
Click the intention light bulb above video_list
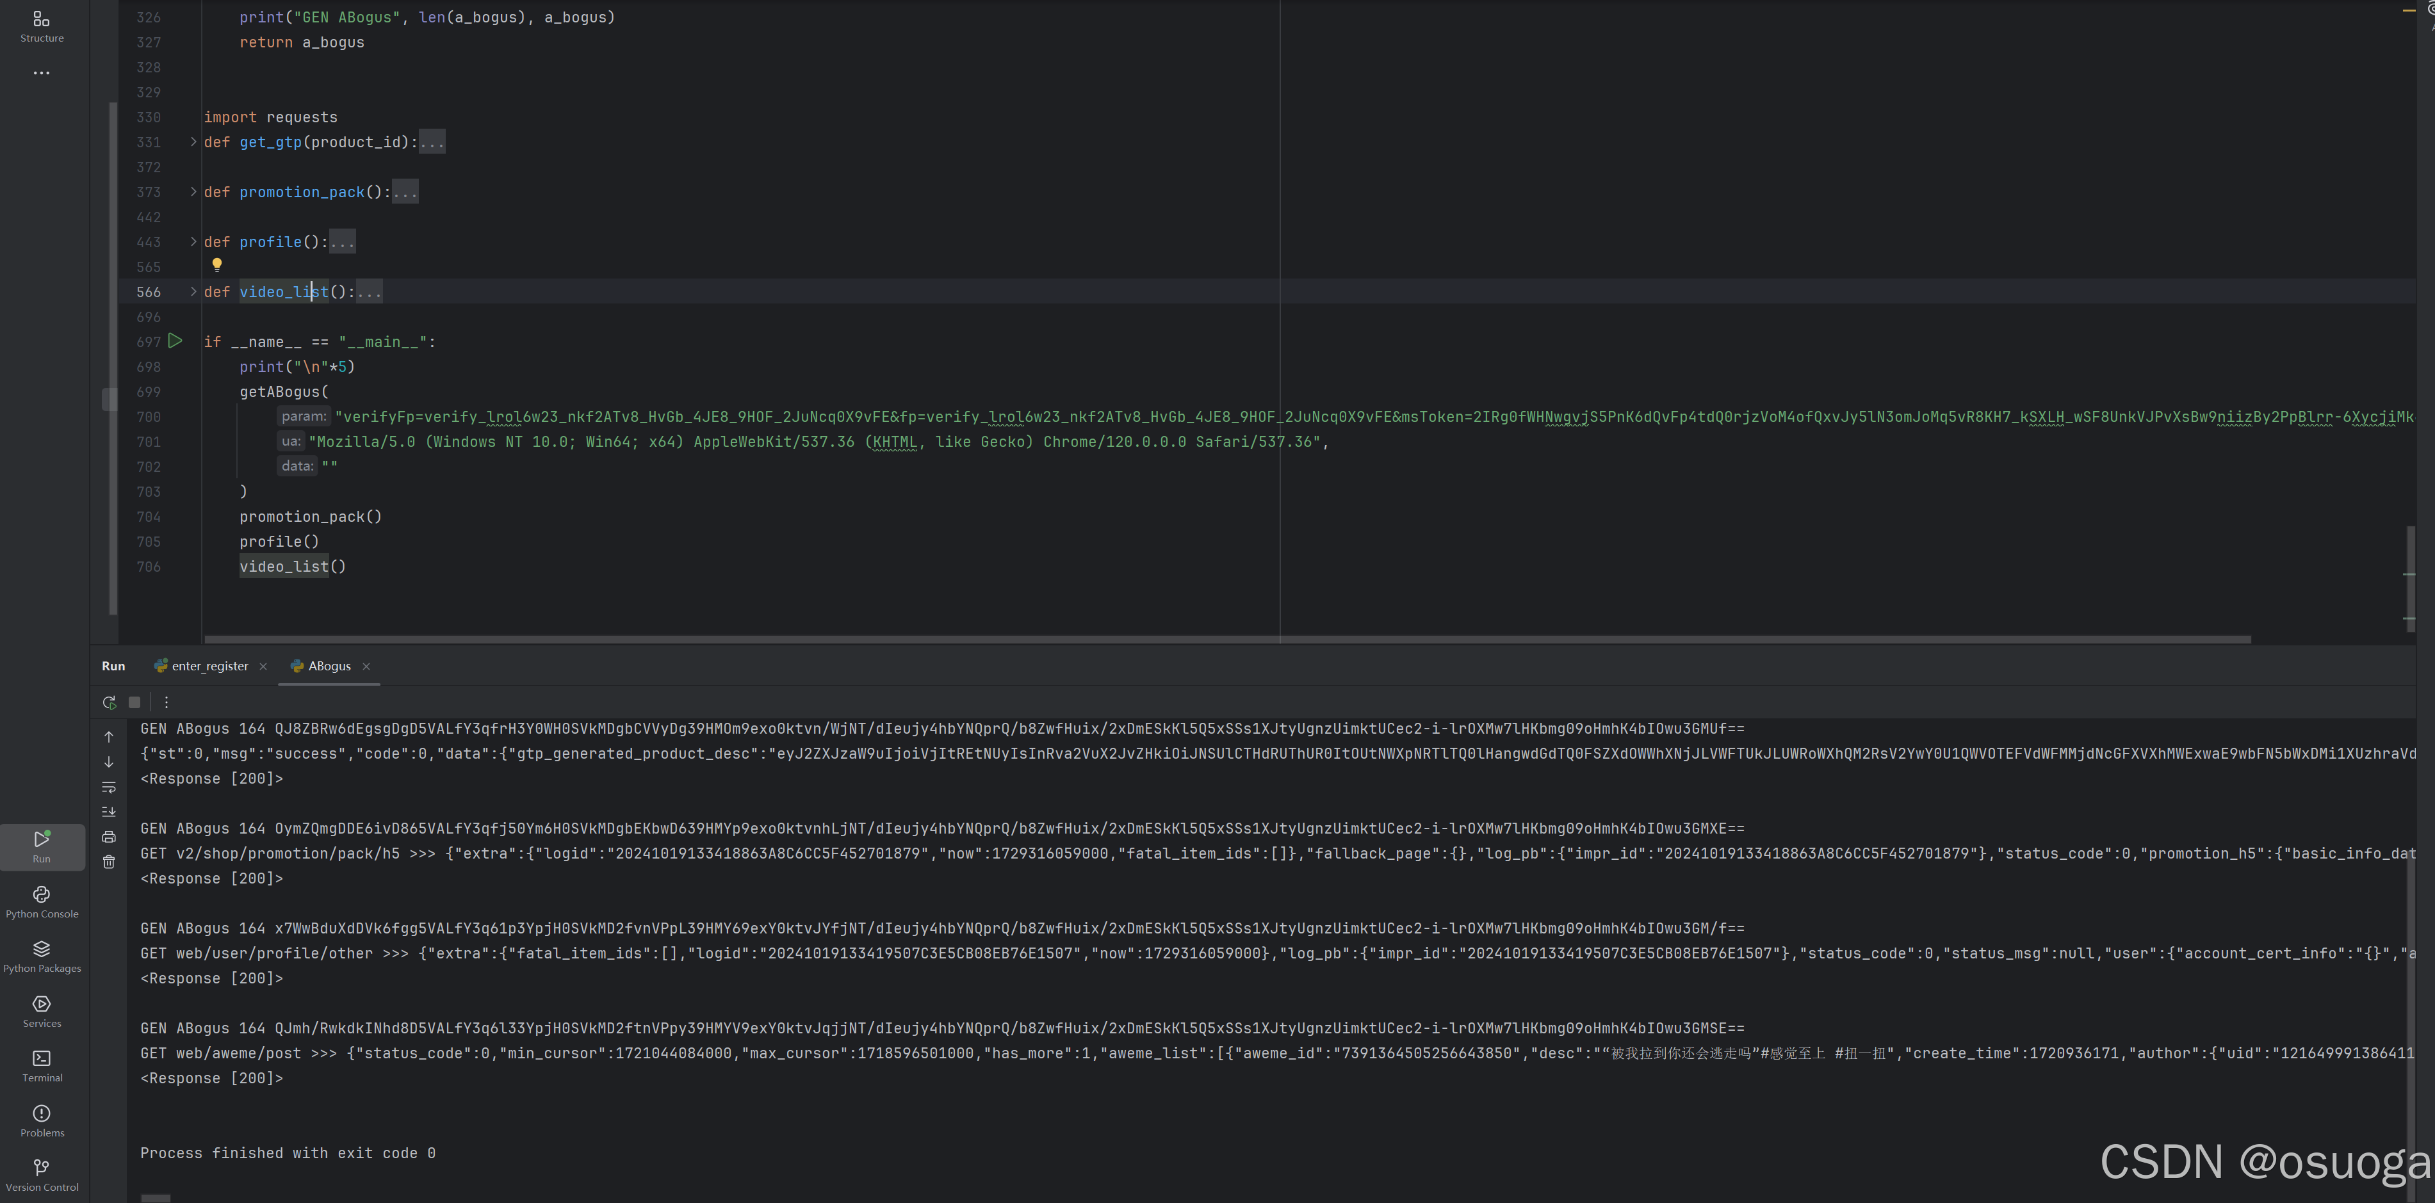216,266
